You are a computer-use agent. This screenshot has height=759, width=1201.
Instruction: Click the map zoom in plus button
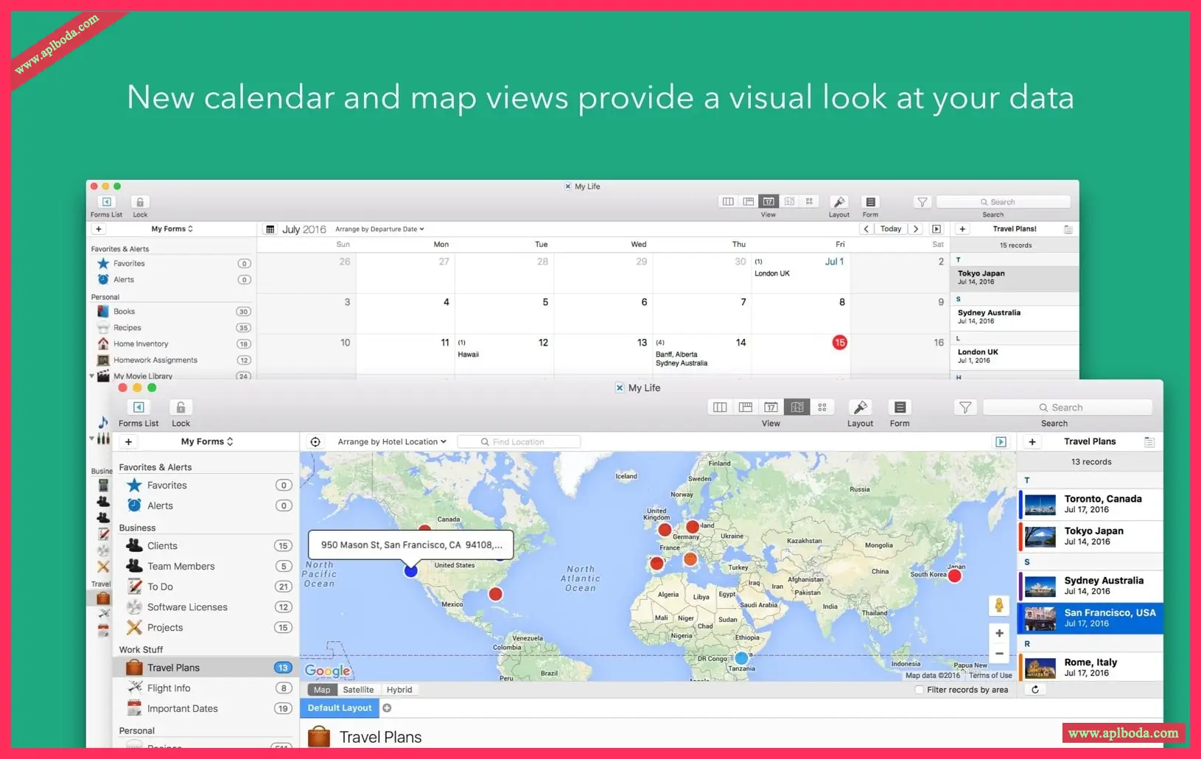(999, 633)
